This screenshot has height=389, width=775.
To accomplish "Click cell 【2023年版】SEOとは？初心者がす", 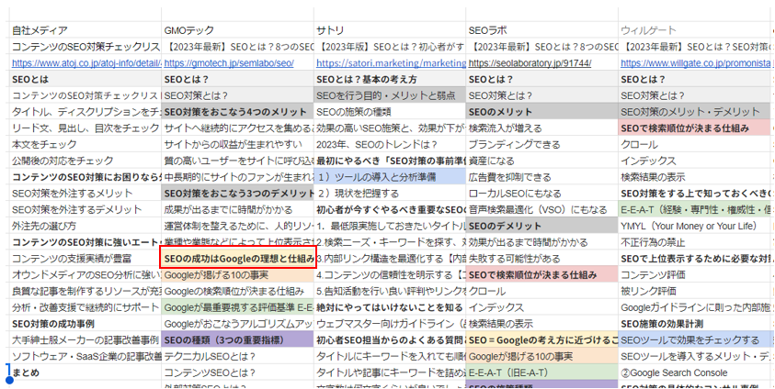I will point(390,47).
